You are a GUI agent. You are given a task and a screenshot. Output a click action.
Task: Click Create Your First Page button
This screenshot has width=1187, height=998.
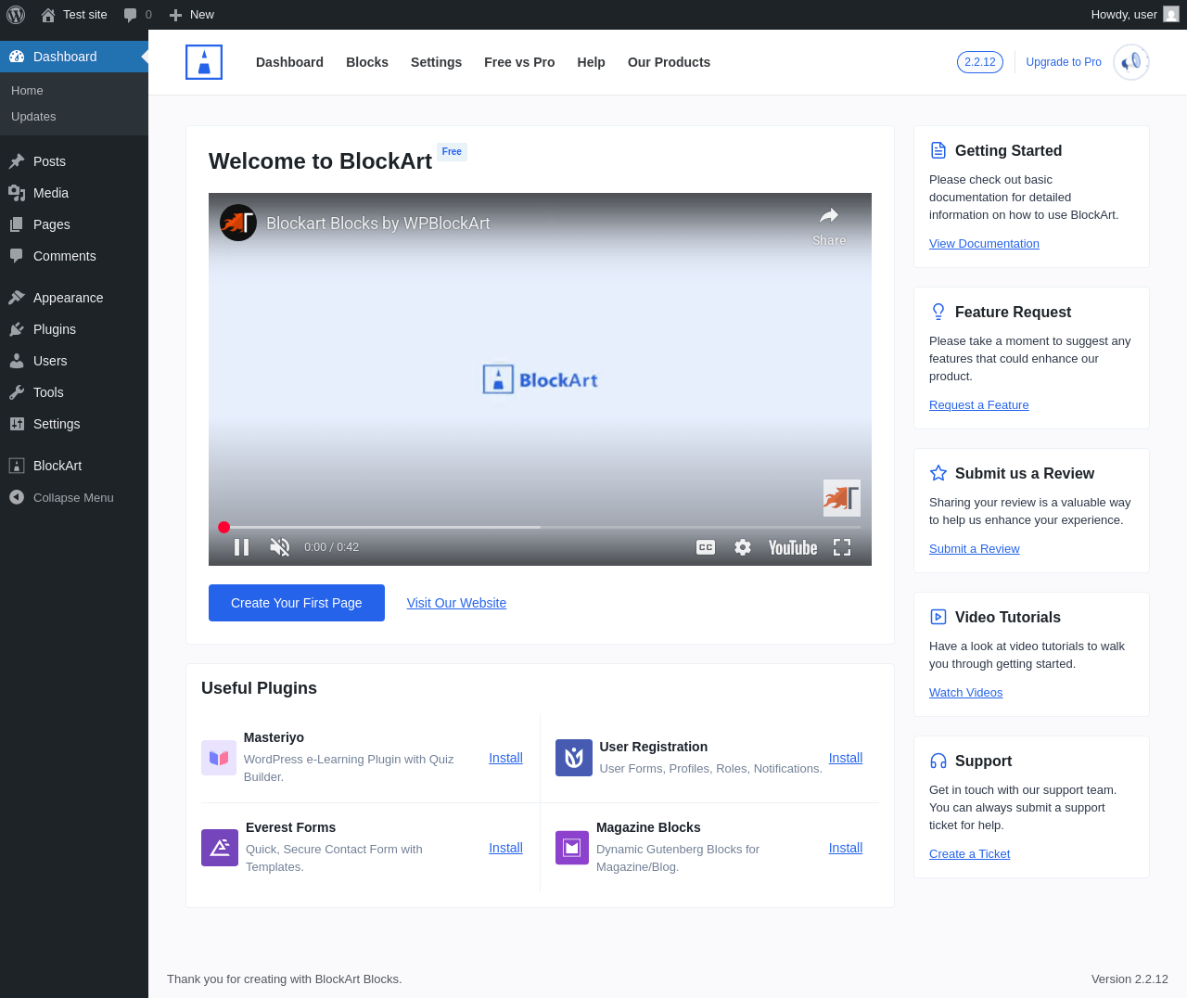coord(297,603)
